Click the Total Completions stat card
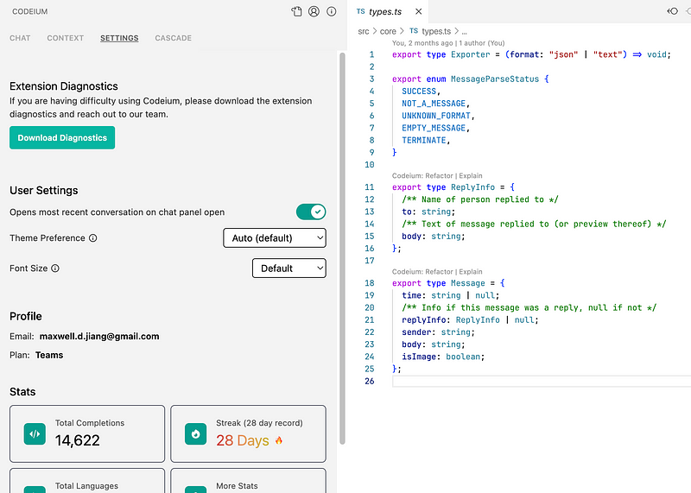This screenshot has height=493, width=691. coord(87,434)
